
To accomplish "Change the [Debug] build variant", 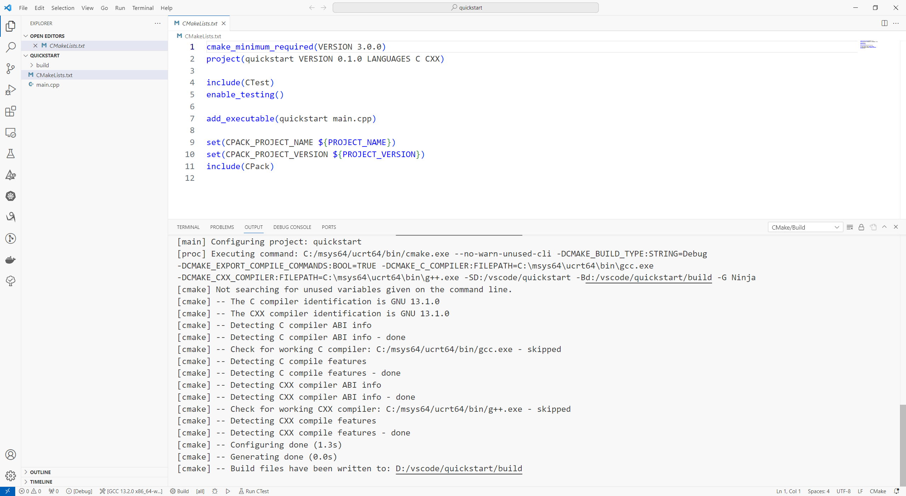I will tap(79, 491).
